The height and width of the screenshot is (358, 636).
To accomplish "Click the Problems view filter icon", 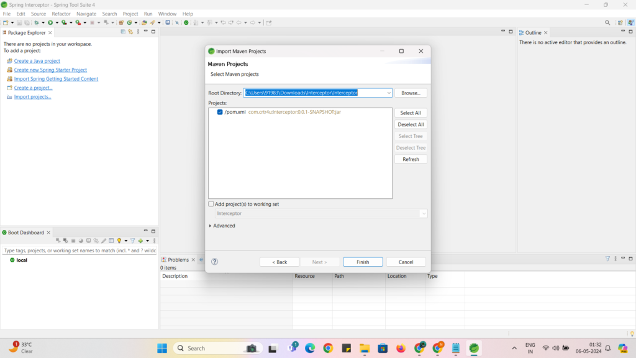I will pyautogui.click(x=607, y=259).
